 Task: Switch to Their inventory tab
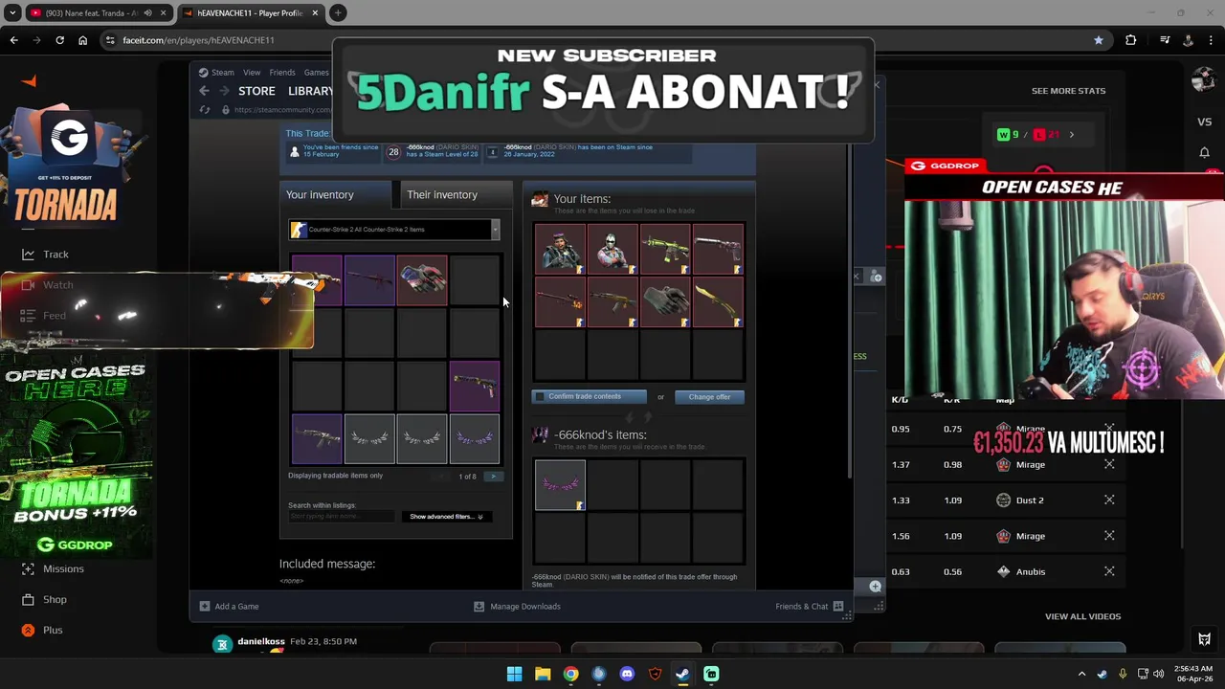455,194
